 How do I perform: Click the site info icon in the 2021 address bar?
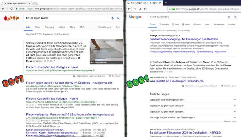[x=170, y=9]
